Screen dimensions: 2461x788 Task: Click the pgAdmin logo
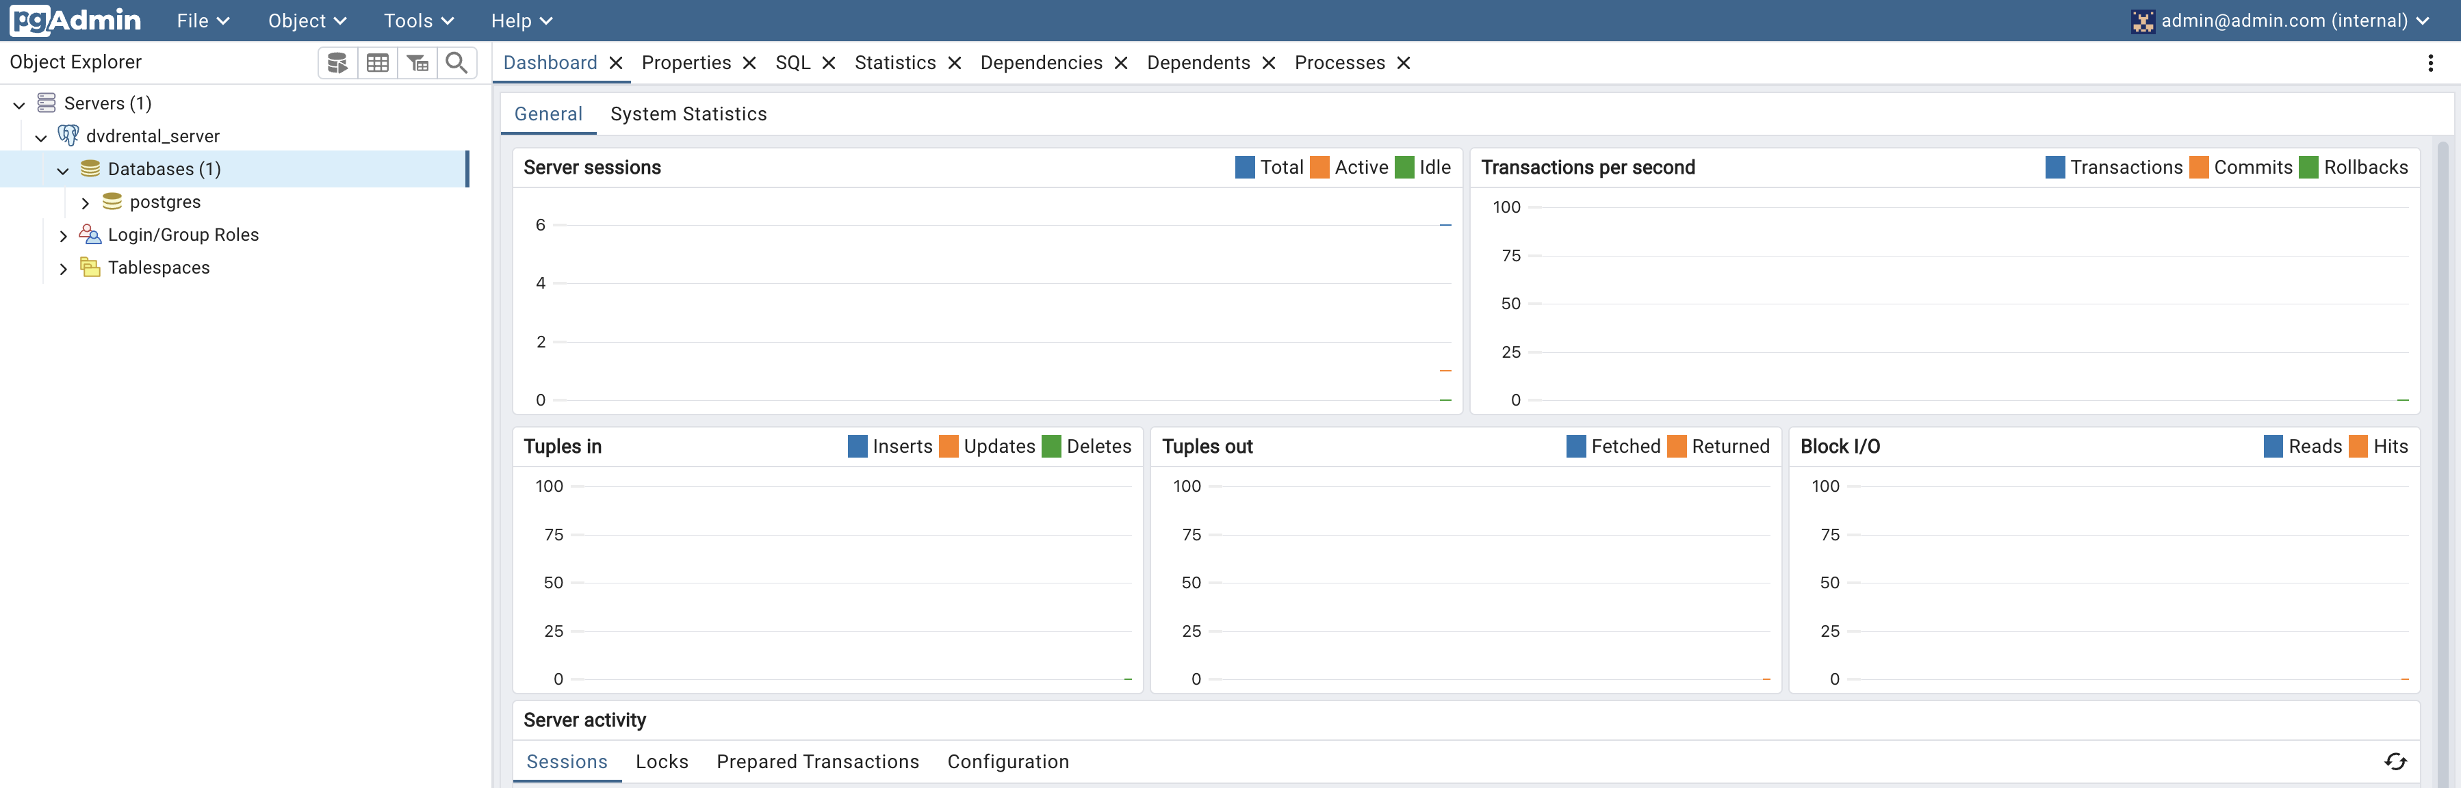click(x=75, y=20)
